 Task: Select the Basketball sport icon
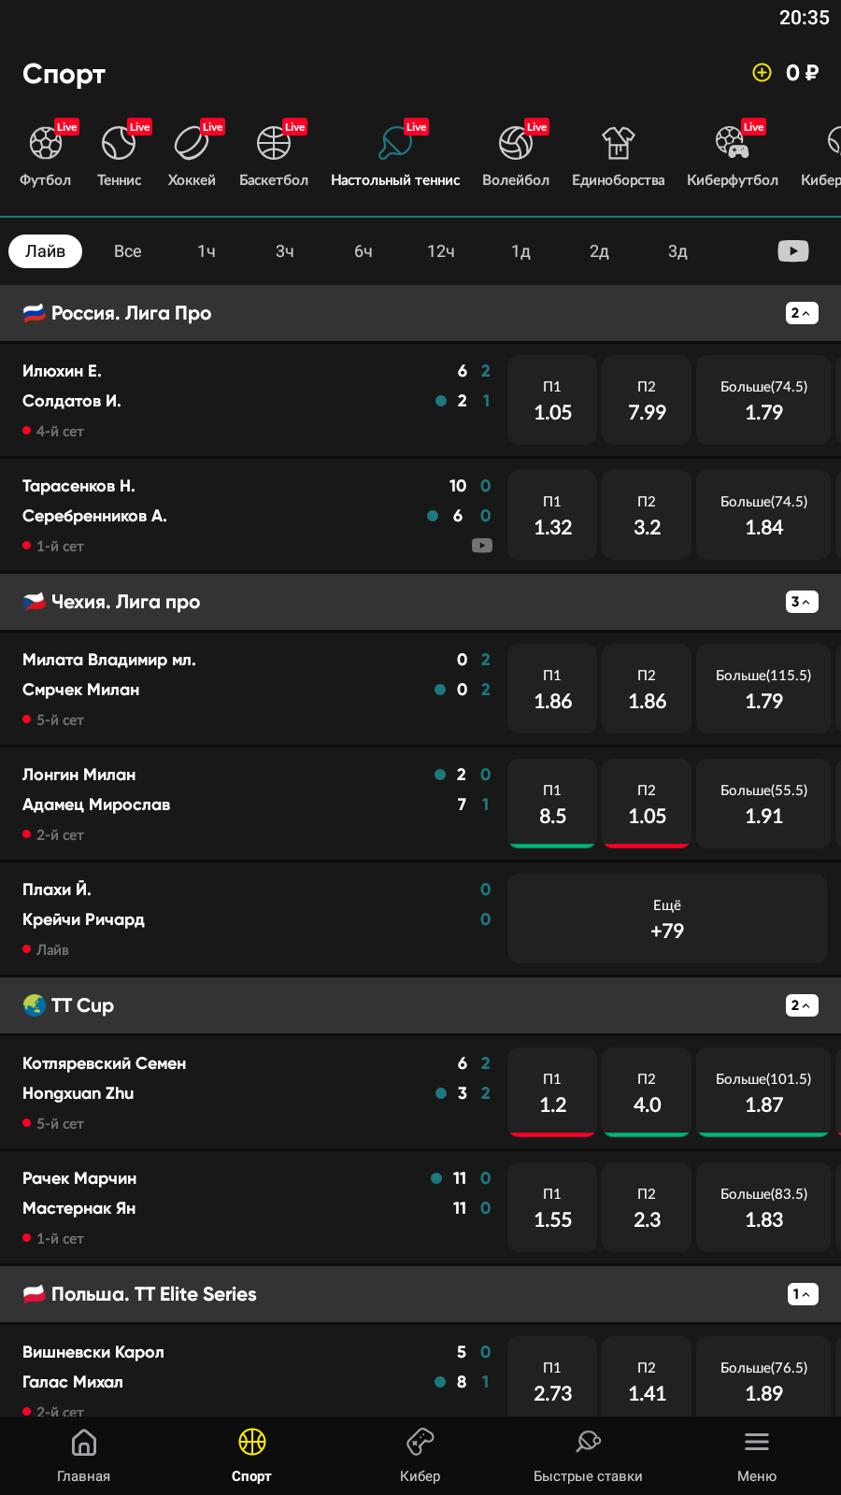pos(274,154)
